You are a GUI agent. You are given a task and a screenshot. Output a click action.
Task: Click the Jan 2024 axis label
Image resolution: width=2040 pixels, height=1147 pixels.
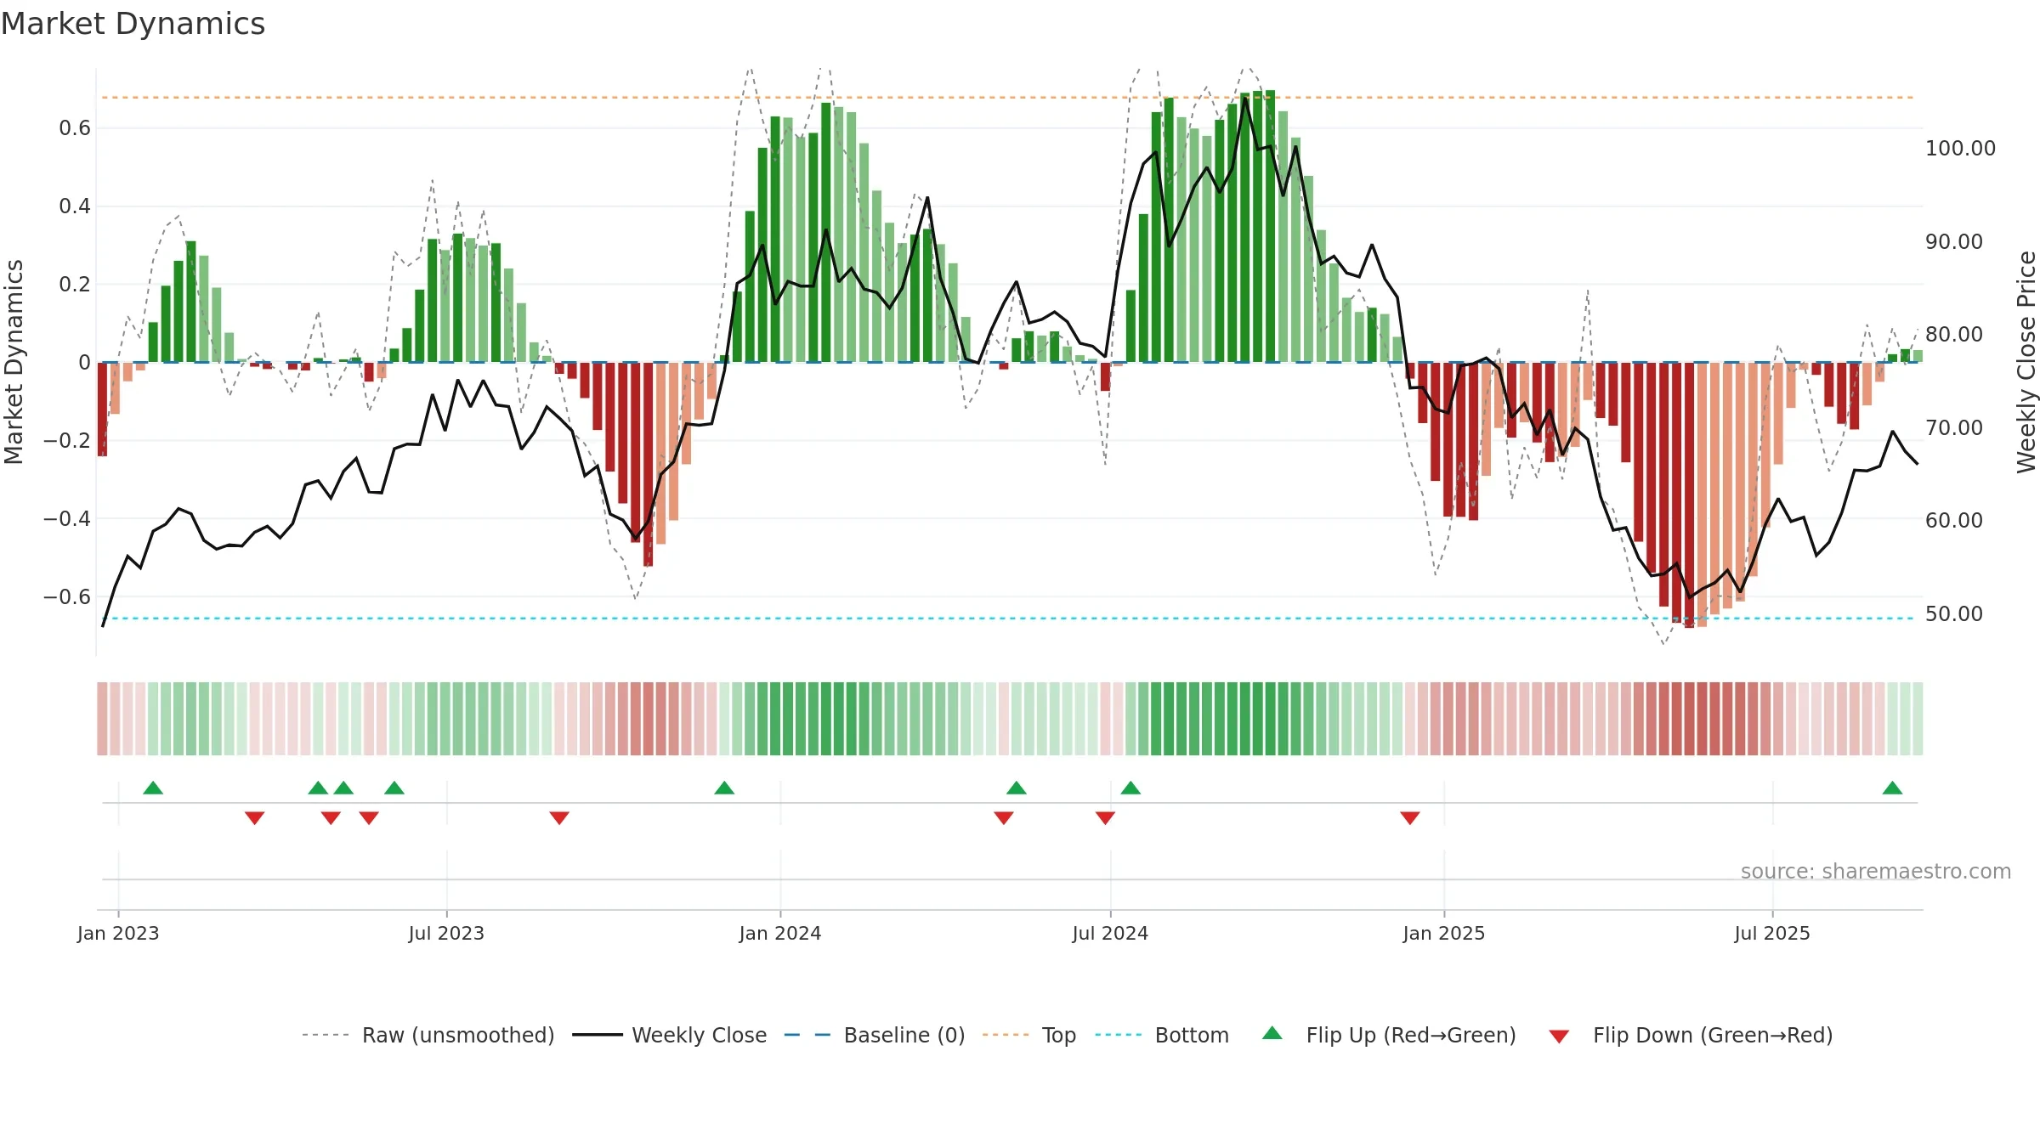(780, 933)
